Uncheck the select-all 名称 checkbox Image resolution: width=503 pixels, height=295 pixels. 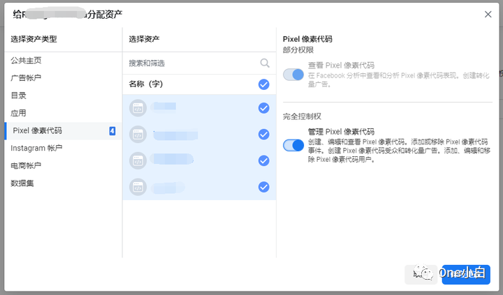(x=263, y=84)
